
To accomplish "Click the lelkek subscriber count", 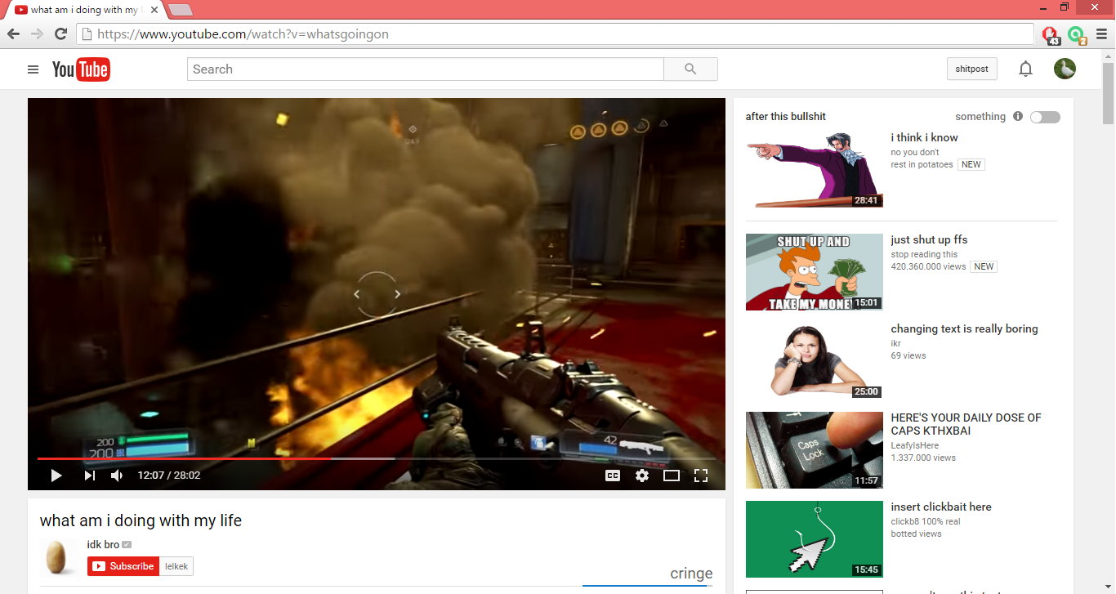I will [x=176, y=566].
